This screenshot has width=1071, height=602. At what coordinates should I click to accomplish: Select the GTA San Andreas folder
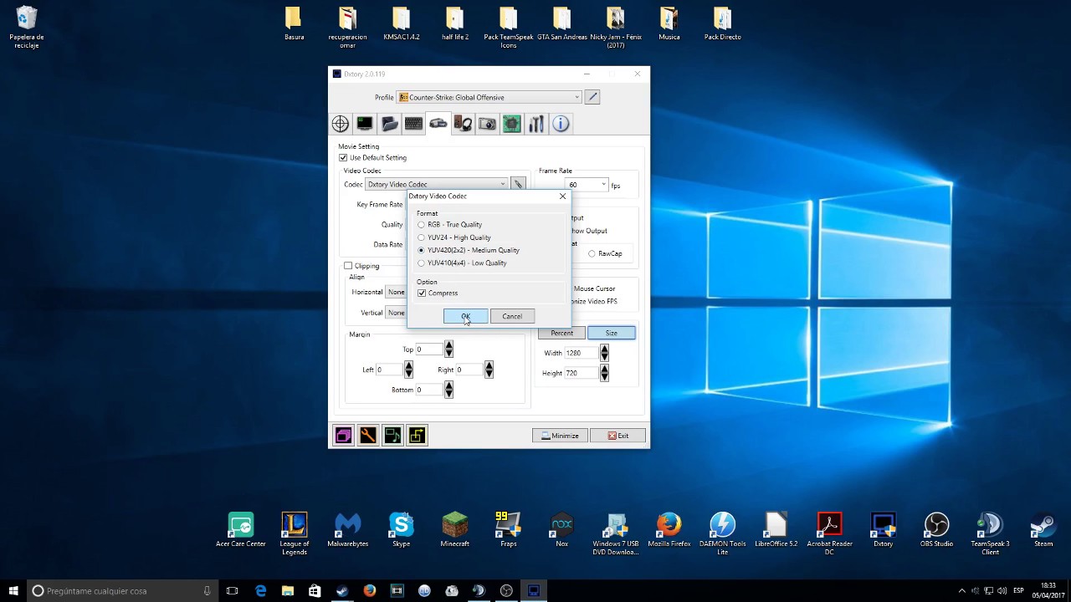(561, 24)
